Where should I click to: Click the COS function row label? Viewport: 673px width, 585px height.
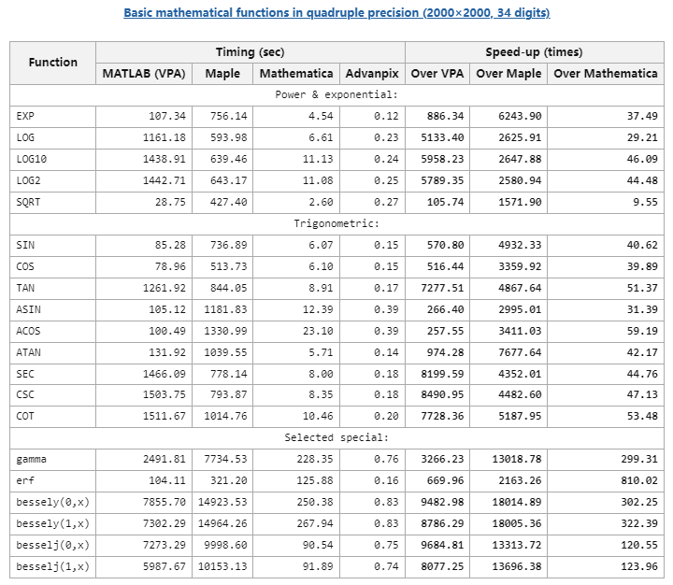[x=25, y=266]
